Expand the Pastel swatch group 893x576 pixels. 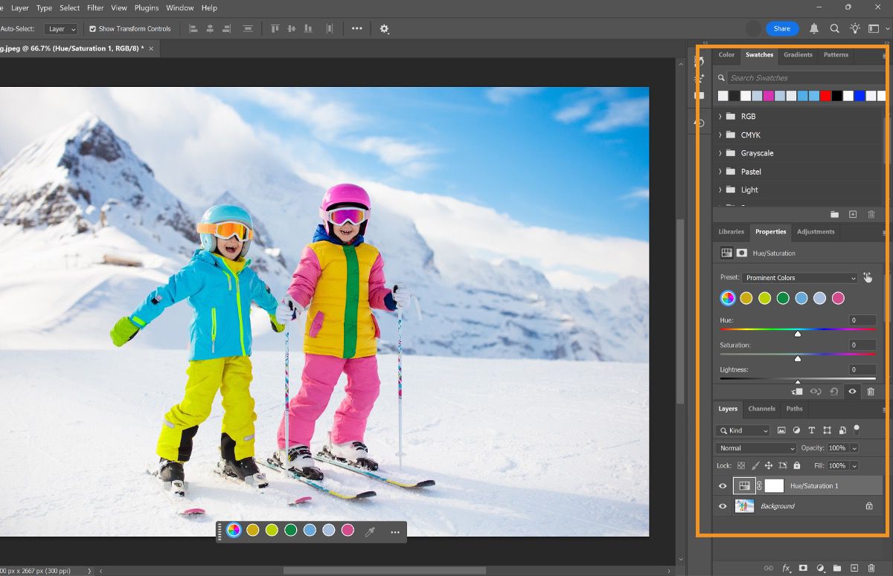[720, 171]
